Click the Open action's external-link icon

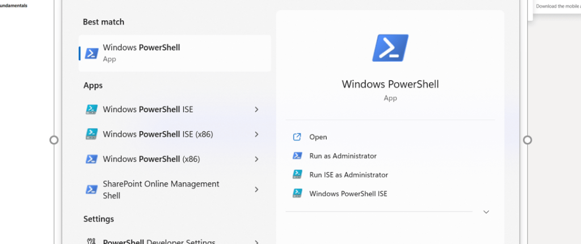click(297, 137)
